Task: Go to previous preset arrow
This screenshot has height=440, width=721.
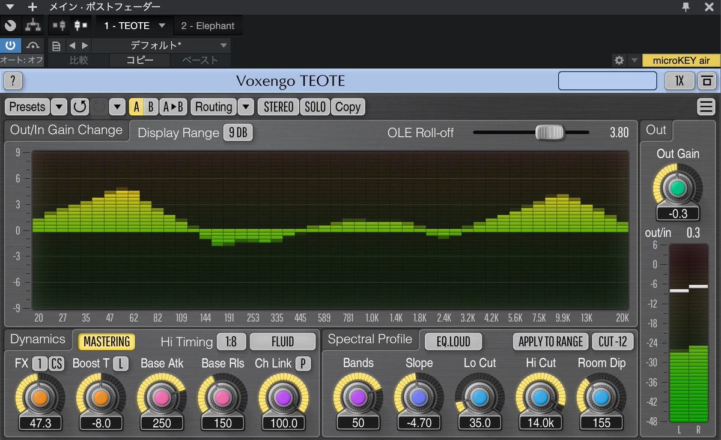Action: 72,46
